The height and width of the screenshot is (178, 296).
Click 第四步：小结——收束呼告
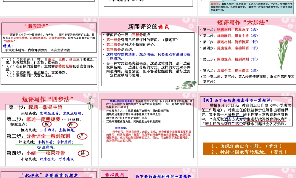pos(36,153)
